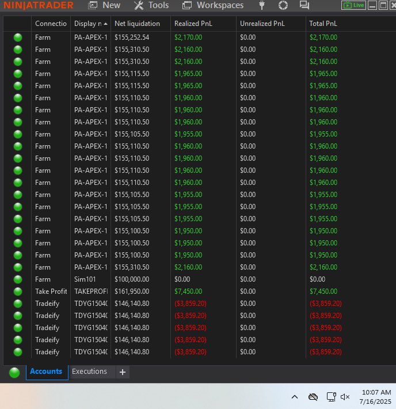Click the NinjaTrader logo

pos(39,5)
